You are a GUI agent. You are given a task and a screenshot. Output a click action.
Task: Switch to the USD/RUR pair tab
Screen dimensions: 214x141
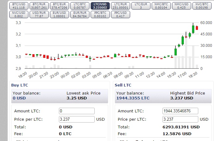tap(39, 14)
